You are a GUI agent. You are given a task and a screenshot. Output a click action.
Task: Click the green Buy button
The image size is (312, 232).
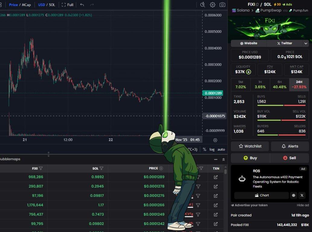(x=250, y=158)
